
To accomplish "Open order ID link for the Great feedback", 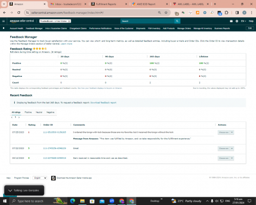I will pos(54,148).
